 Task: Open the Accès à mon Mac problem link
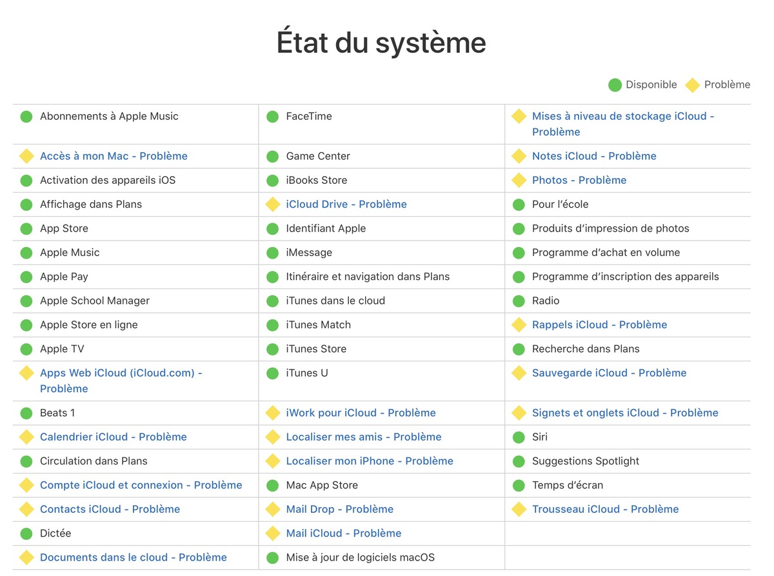pos(114,156)
